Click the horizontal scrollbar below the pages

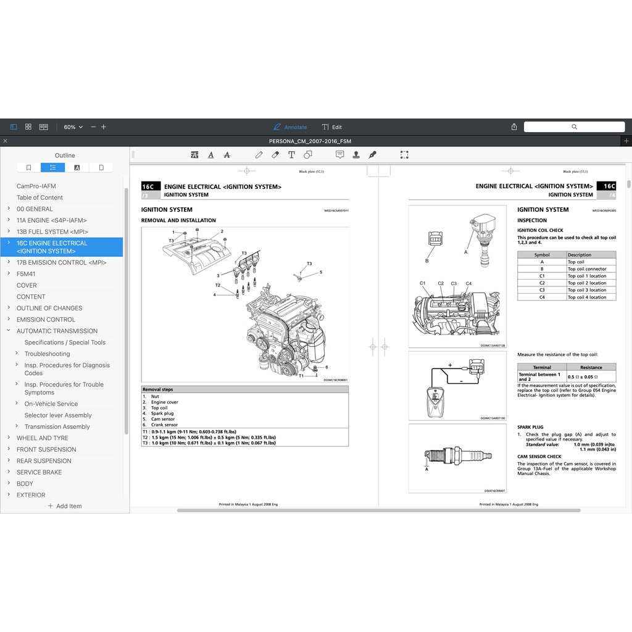pyautogui.click(x=378, y=510)
